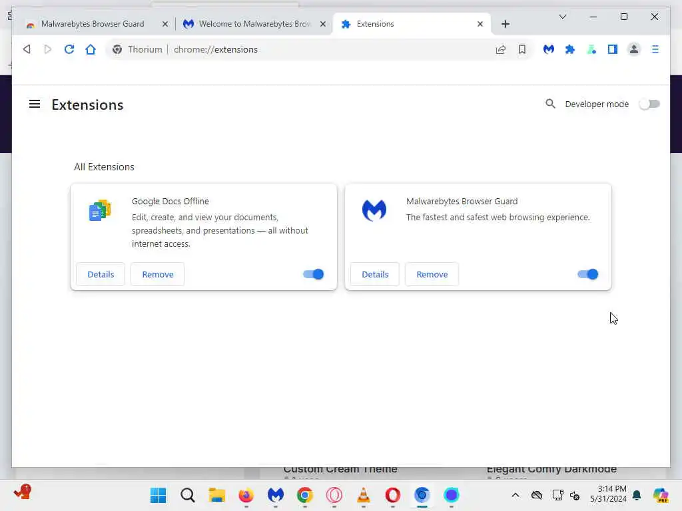This screenshot has width=682, height=511.
Task: Toggle the side panel icon
Action: [x=613, y=49]
